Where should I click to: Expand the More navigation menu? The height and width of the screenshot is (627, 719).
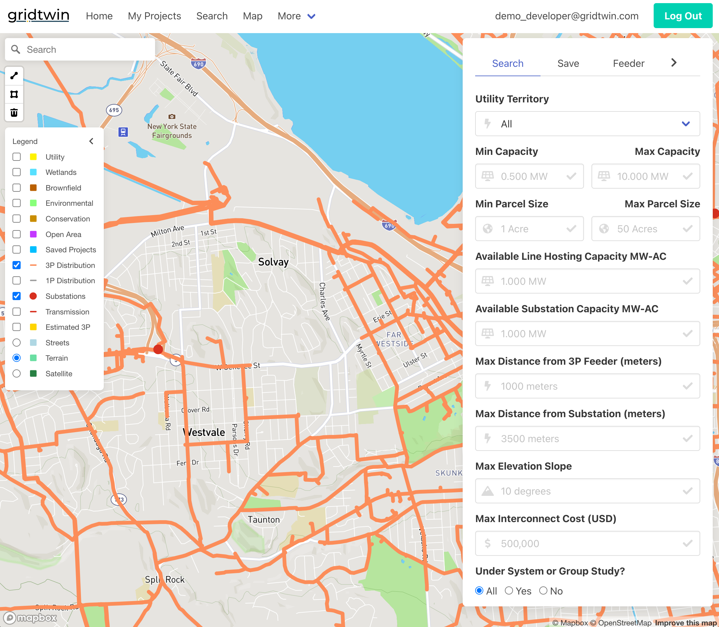click(x=296, y=16)
